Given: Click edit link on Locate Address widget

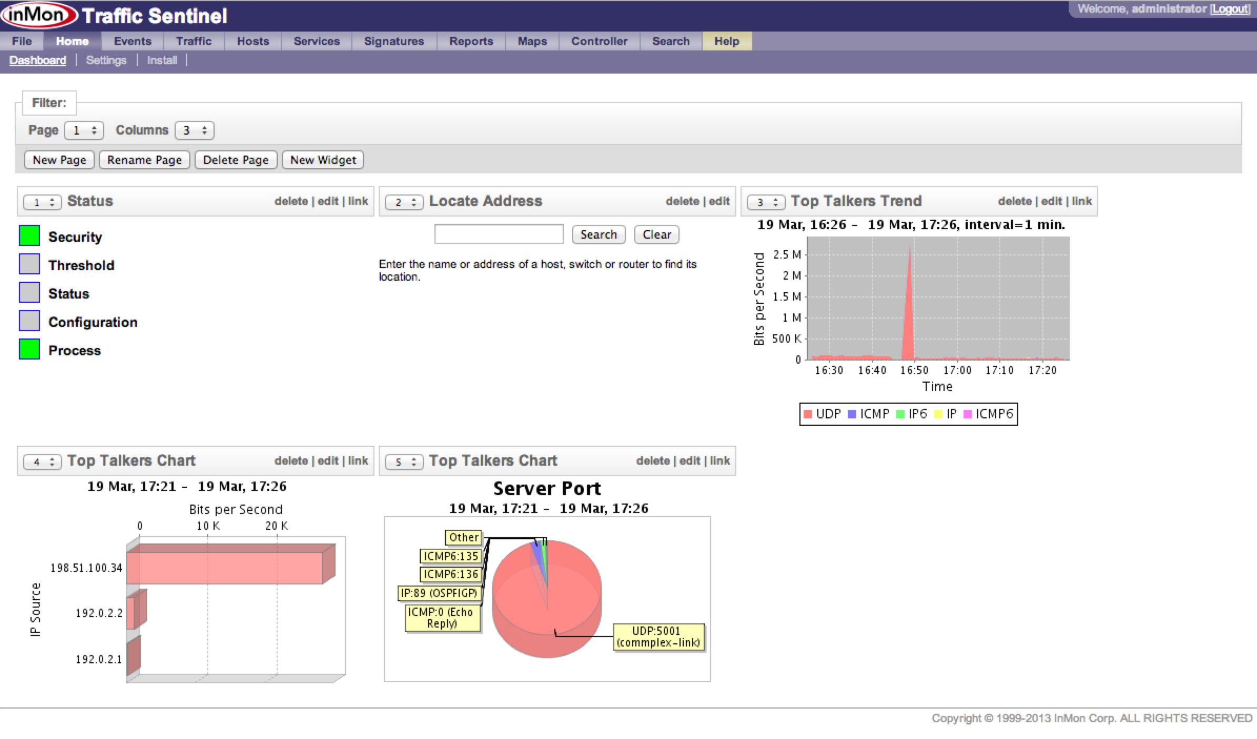Looking at the screenshot, I should 719,201.
